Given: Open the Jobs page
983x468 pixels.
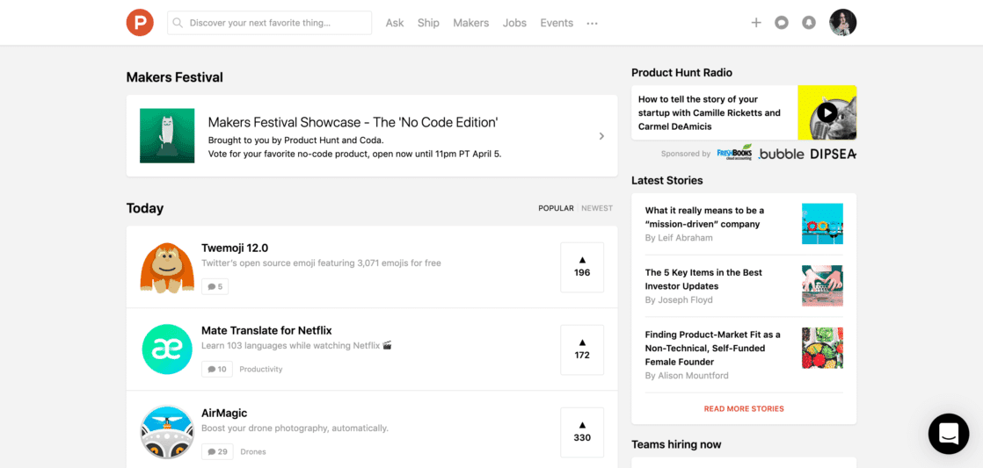Looking at the screenshot, I should 514,23.
